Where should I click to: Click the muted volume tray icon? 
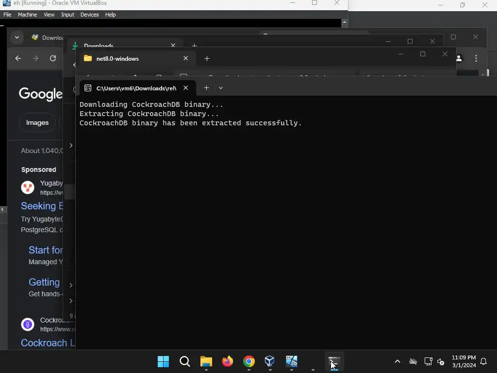(441, 361)
